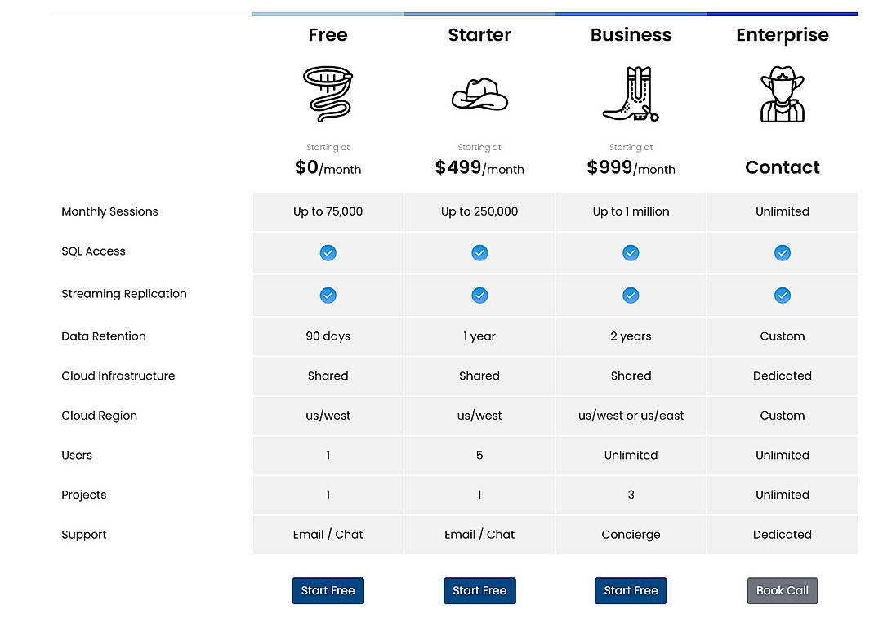
Task: Toggle the SQL Access checkmark under Business
Action: 631,253
